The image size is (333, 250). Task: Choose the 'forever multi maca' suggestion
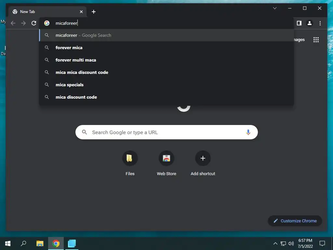coord(166,60)
